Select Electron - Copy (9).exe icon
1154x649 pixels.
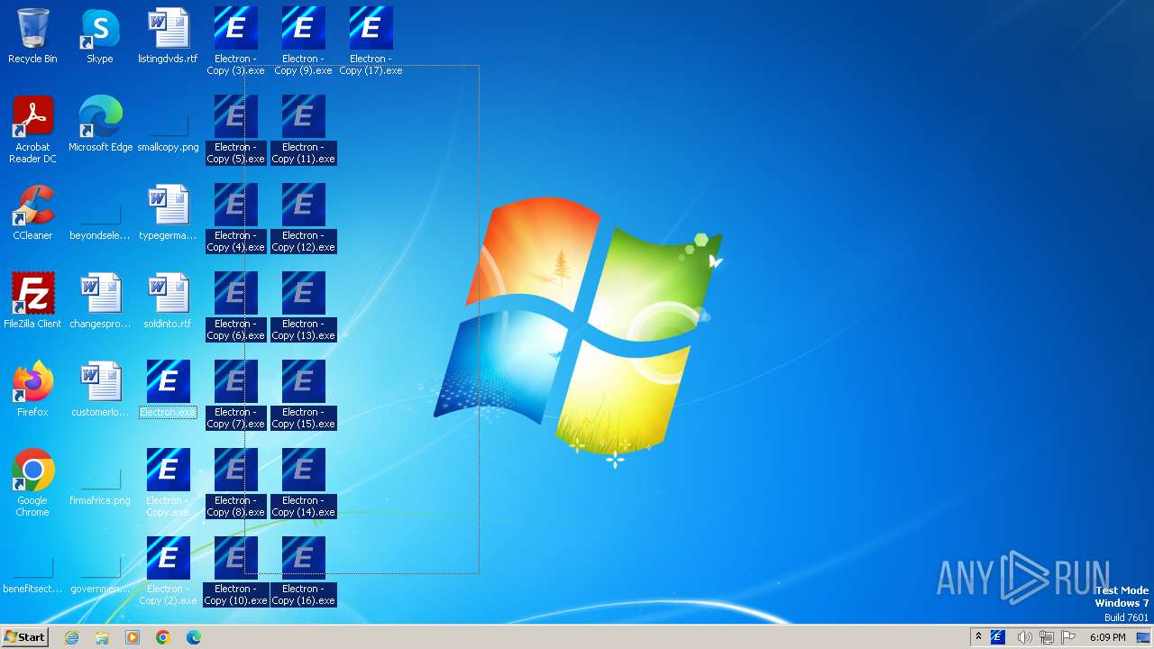(x=303, y=41)
